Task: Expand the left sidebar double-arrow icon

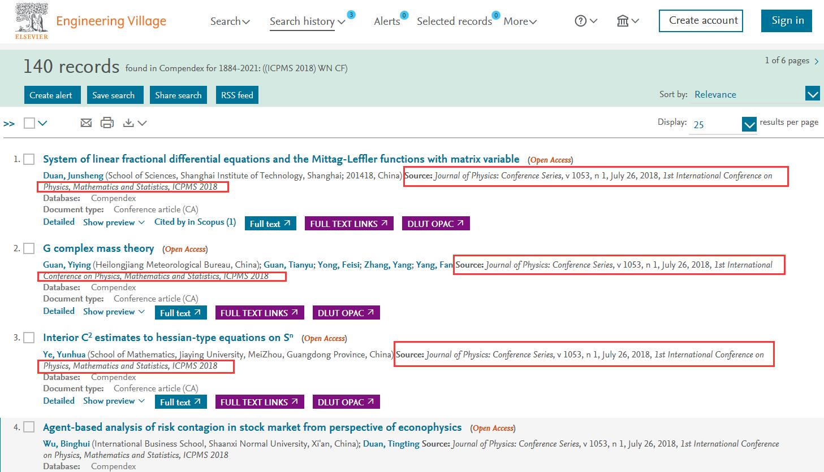Action: 9,124
